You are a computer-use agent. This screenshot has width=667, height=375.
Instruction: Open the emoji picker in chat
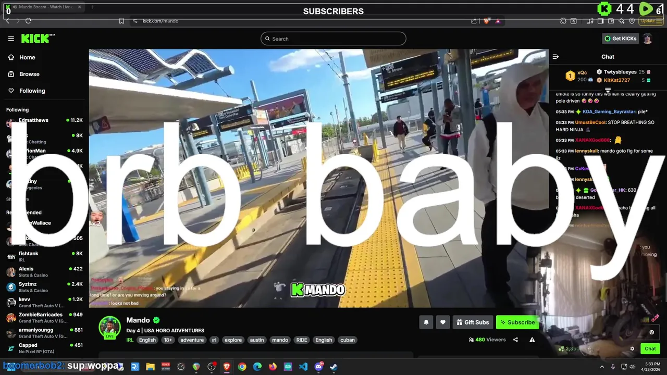coord(651,332)
